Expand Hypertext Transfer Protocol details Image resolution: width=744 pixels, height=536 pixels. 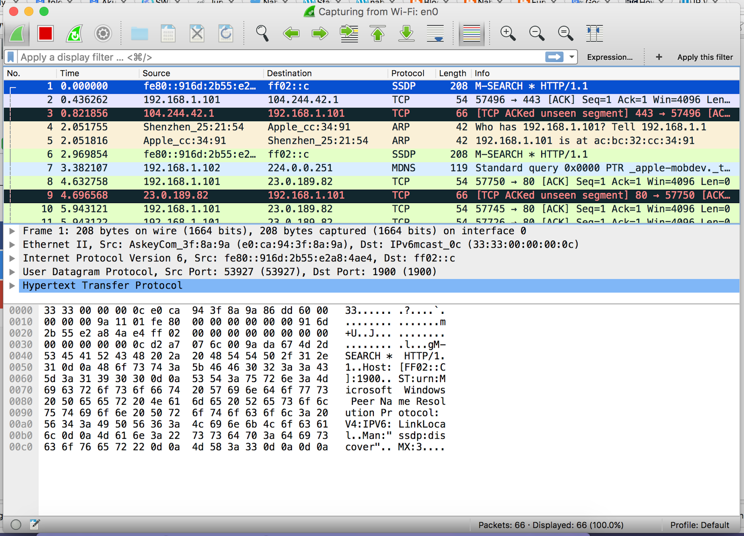tap(12, 285)
